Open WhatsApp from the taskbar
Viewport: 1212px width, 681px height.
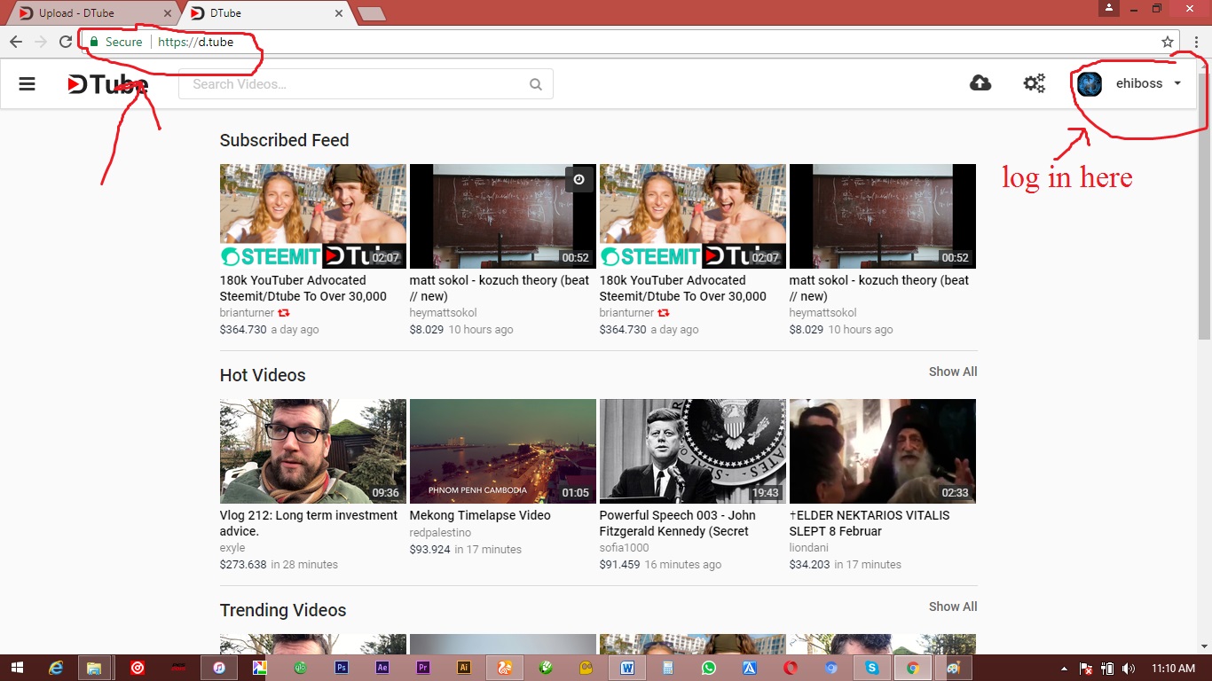[709, 667]
